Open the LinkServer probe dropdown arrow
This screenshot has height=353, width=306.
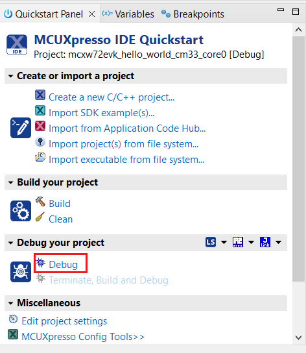[224, 243]
